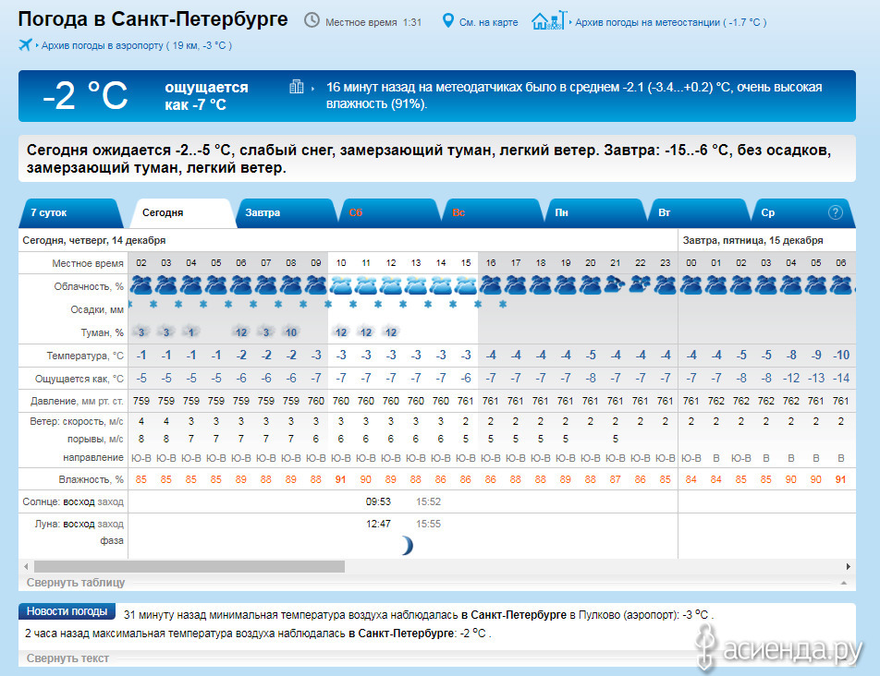Click the horizontal scrollbar thumb under the table
Viewport: 880px width, 676px height.
tap(189, 567)
